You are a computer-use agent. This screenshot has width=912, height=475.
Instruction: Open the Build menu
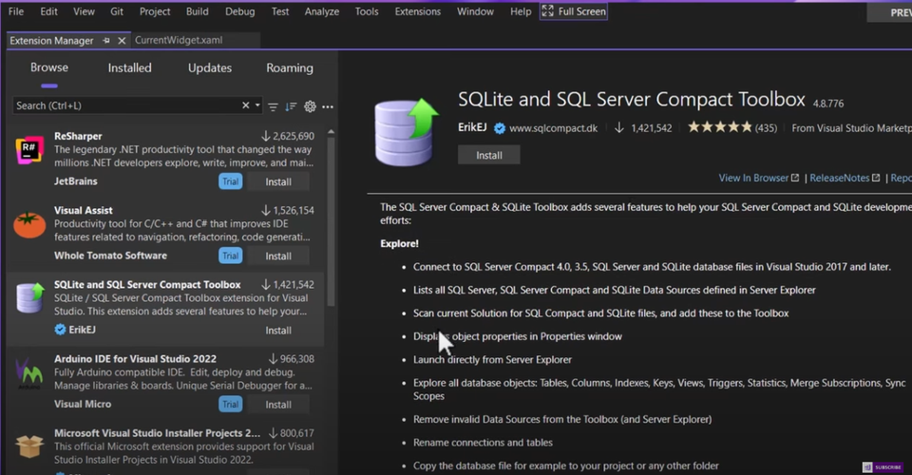coord(198,11)
